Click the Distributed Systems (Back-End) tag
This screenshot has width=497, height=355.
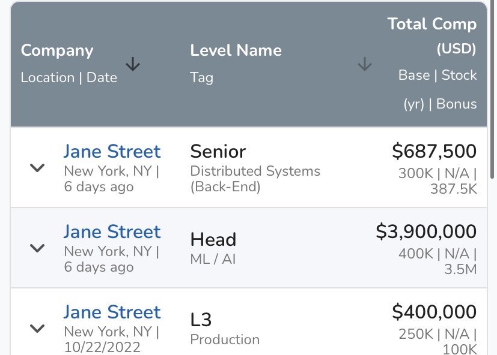point(255,179)
